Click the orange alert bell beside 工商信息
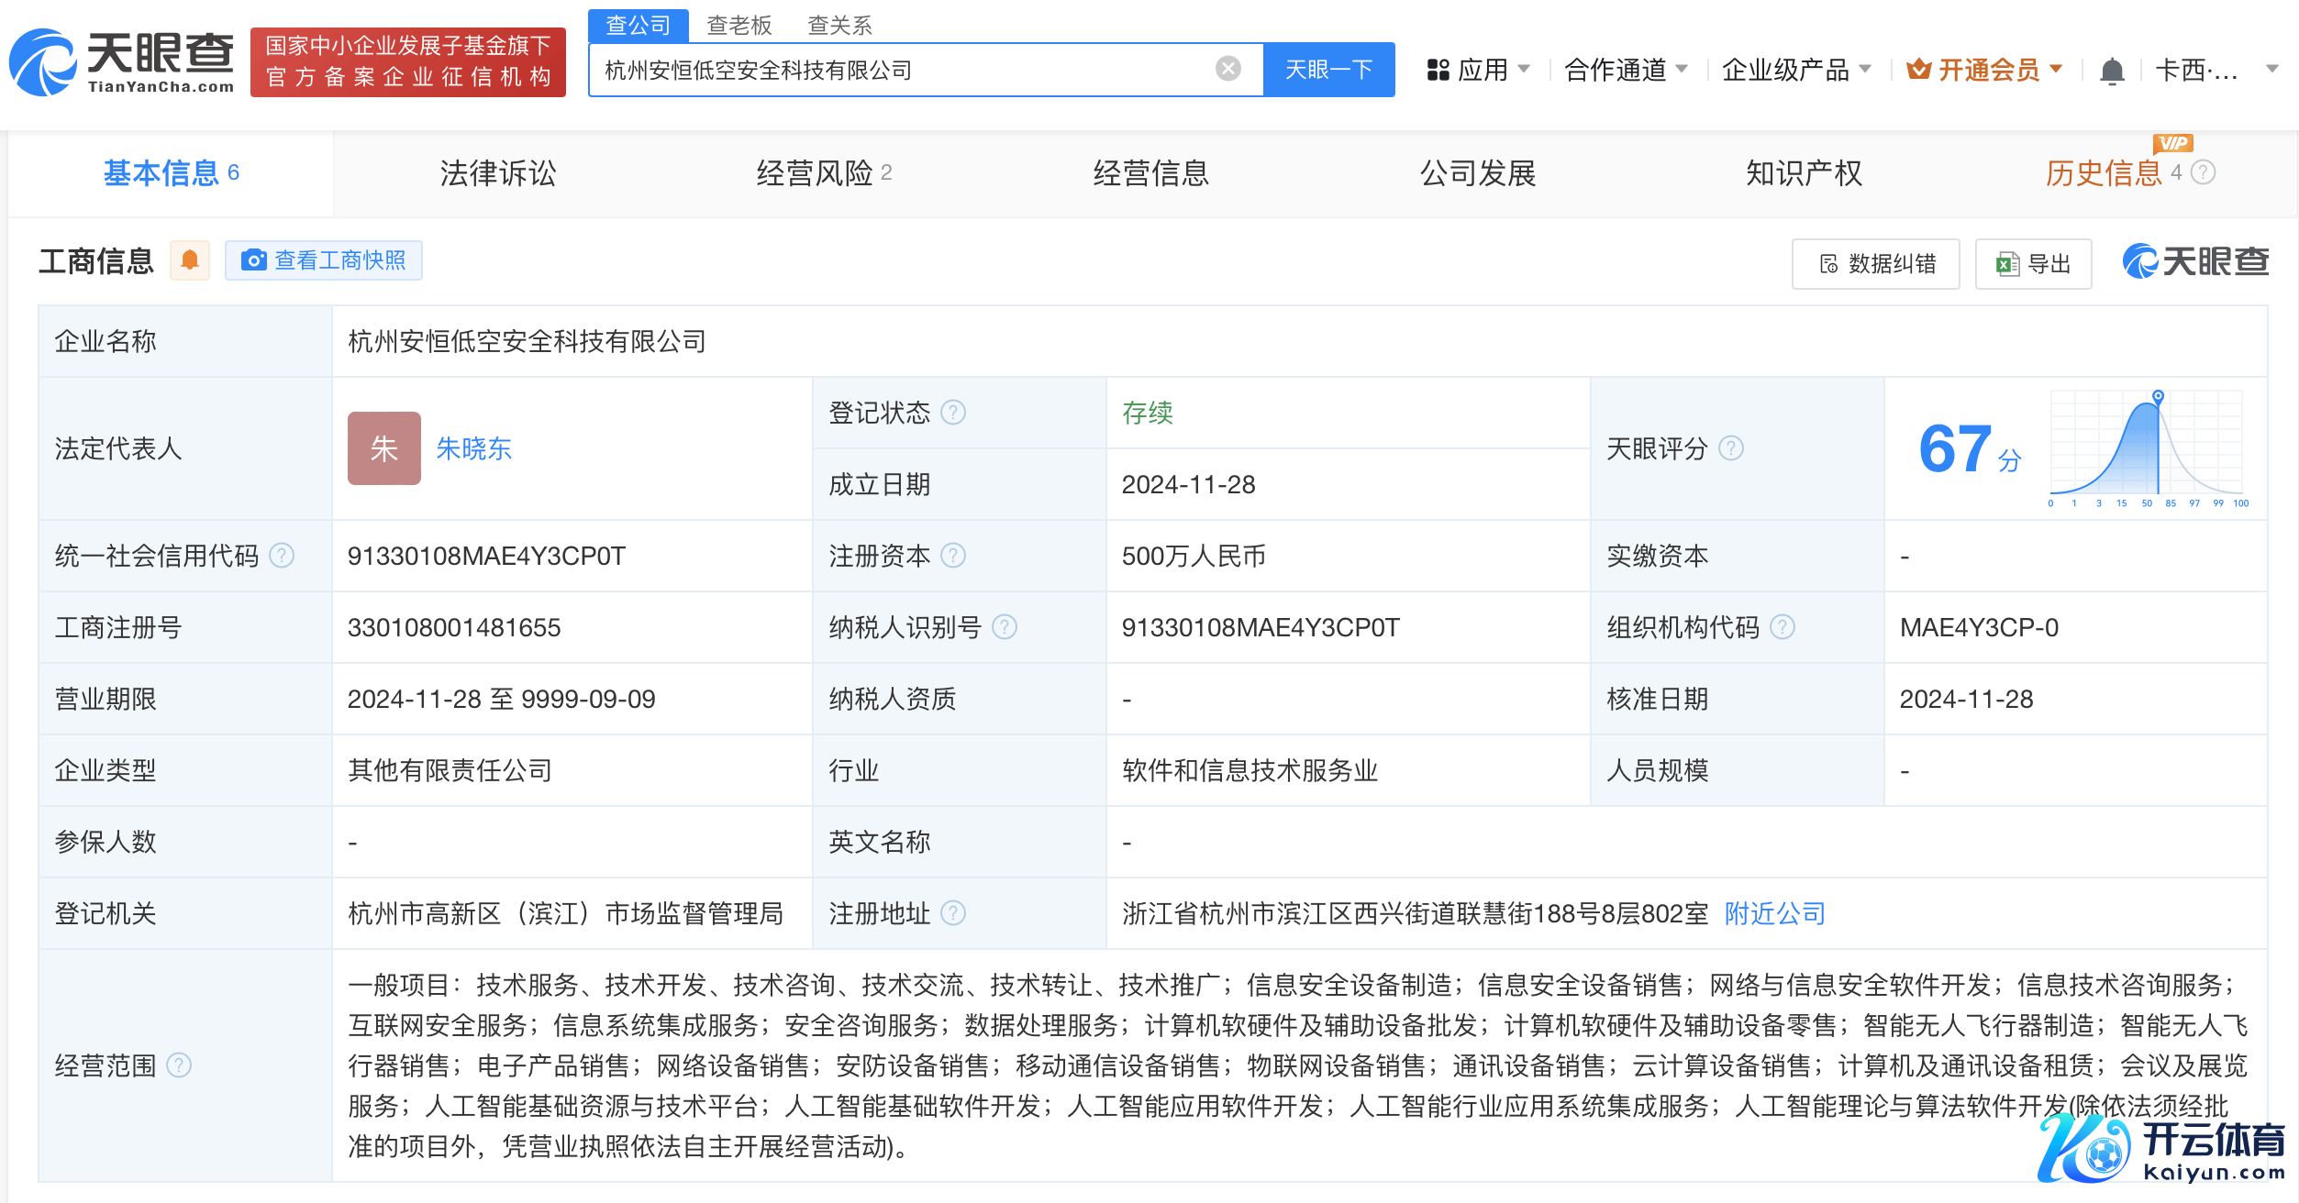Screen dimensions: 2299x1203 (190, 260)
